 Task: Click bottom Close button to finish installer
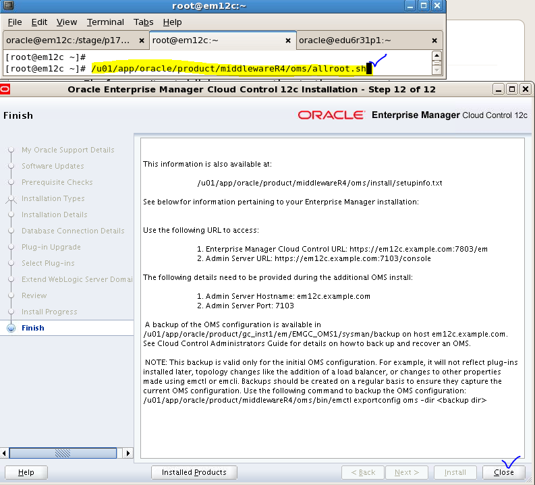504,472
